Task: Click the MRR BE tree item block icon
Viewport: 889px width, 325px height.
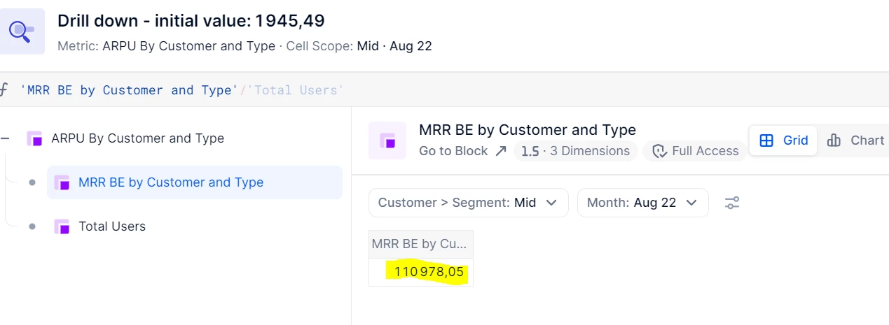Action: pyautogui.click(x=62, y=182)
